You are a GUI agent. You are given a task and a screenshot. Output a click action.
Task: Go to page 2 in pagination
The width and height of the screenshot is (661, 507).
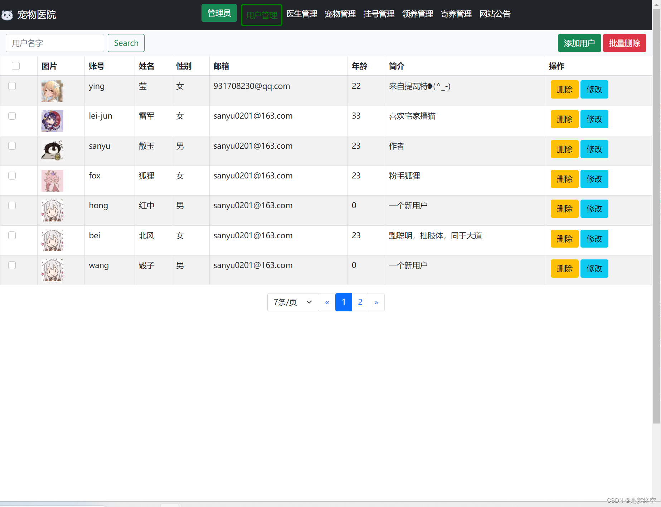tap(360, 302)
